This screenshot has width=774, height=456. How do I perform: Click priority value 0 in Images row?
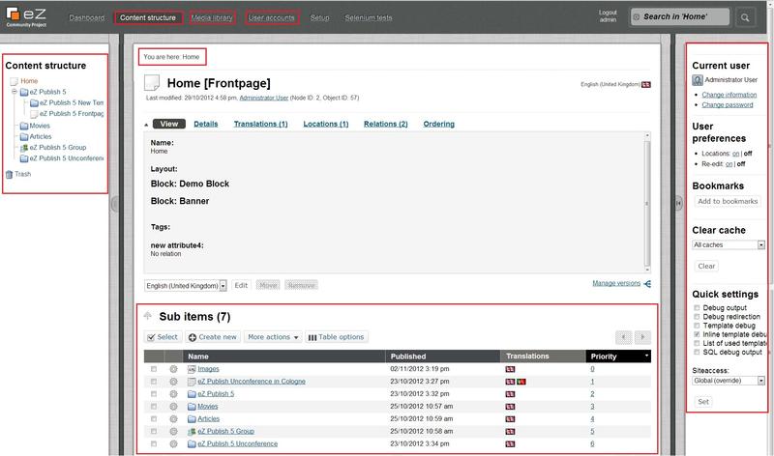[592, 369]
